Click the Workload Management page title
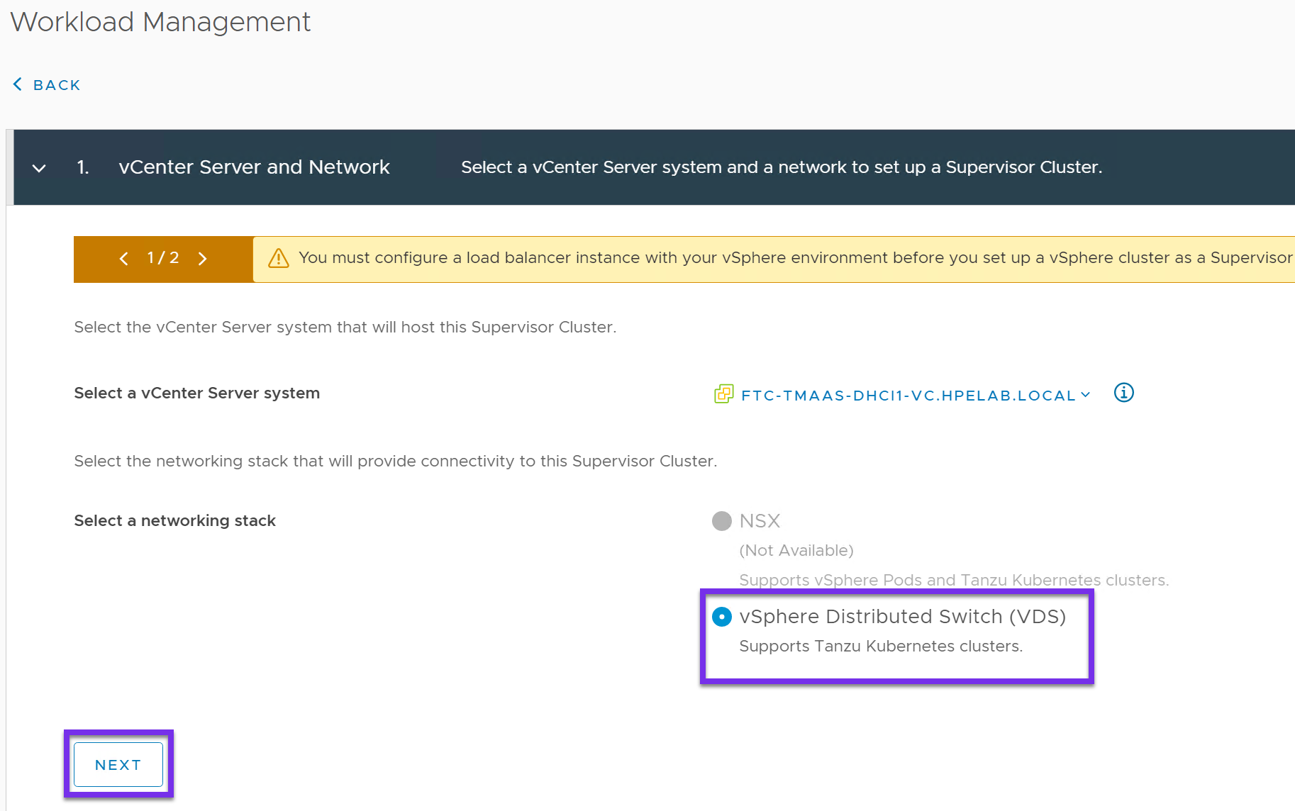Viewport: 1295px width, 811px height. point(160,22)
